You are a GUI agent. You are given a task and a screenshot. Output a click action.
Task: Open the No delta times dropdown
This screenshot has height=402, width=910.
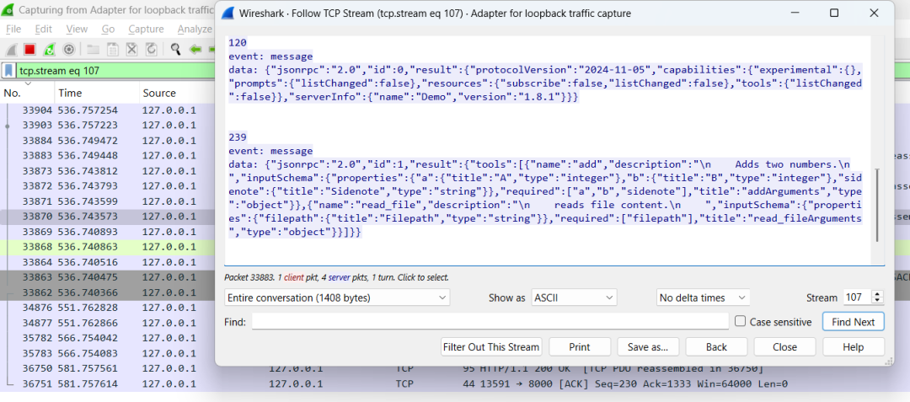tap(704, 297)
